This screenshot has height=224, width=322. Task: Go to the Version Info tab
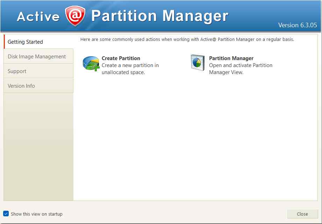pos(21,86)
